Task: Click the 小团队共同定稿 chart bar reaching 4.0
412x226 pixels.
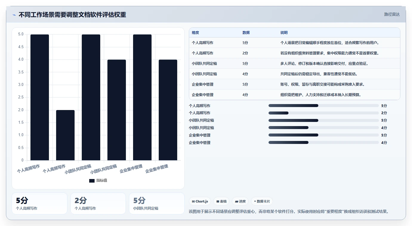Action: pos(117,110)
